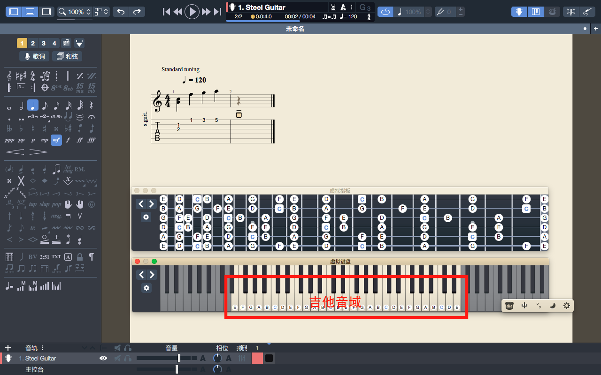Start playback with the play button
601x375 pixels.
click(x=192, y=12)
